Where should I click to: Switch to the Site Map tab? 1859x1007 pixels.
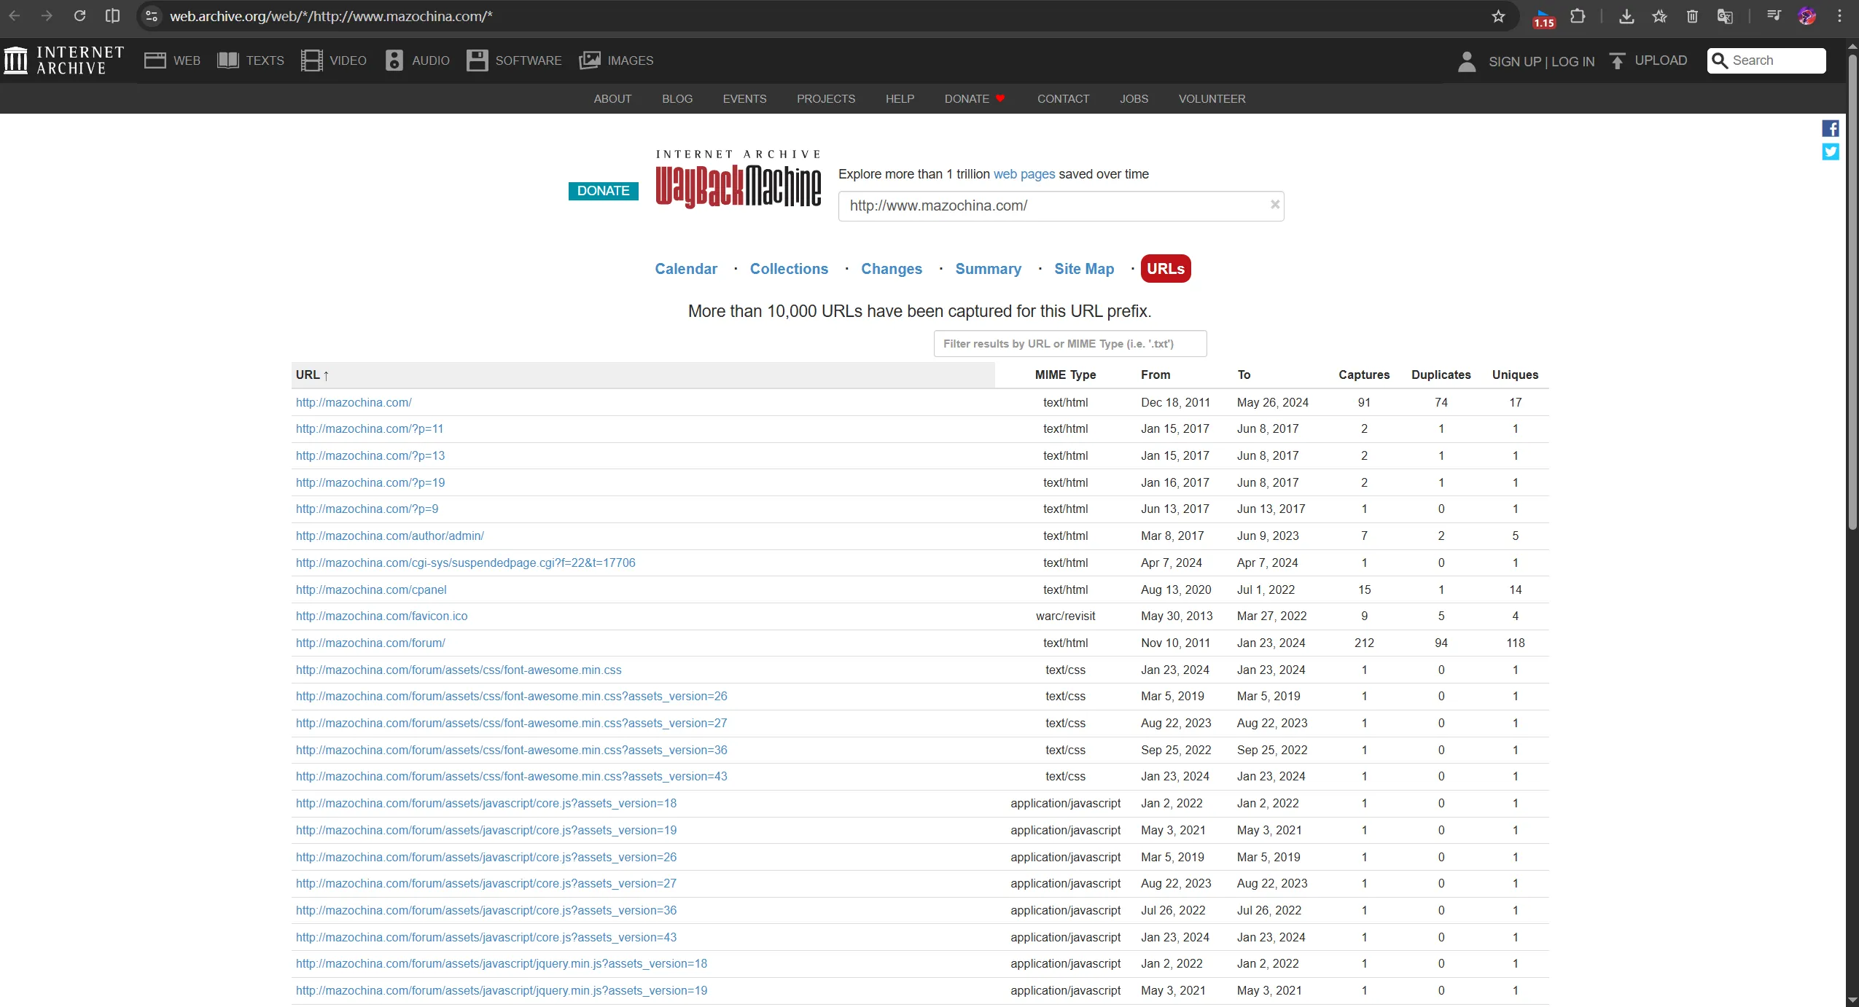tap(1083, 269)
